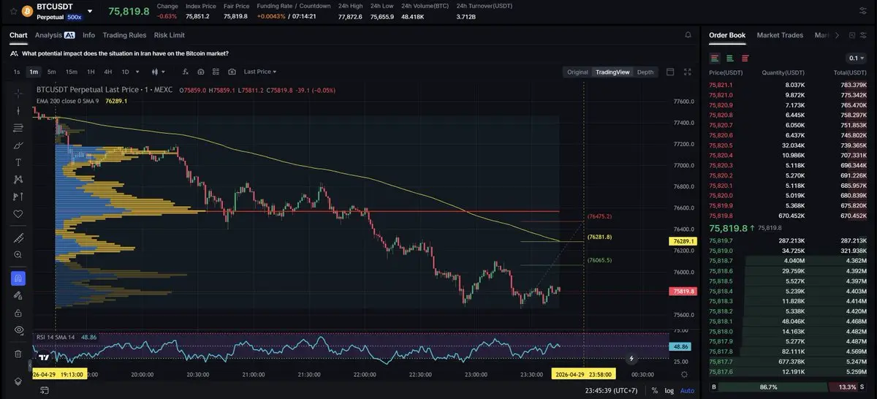Show combined buy and sell order book
This screenshot has width=877, height=399.
click(x=715, y=58)
